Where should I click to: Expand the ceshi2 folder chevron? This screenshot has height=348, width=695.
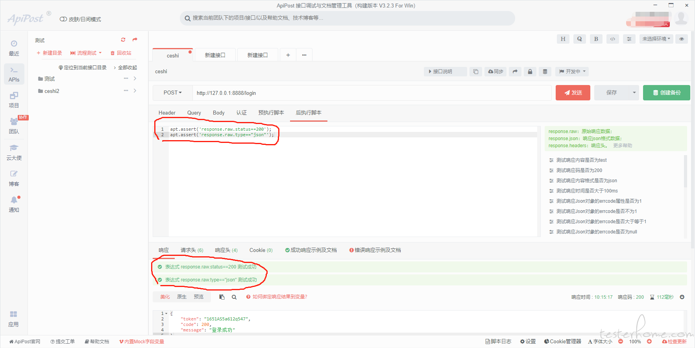point(135,91)
